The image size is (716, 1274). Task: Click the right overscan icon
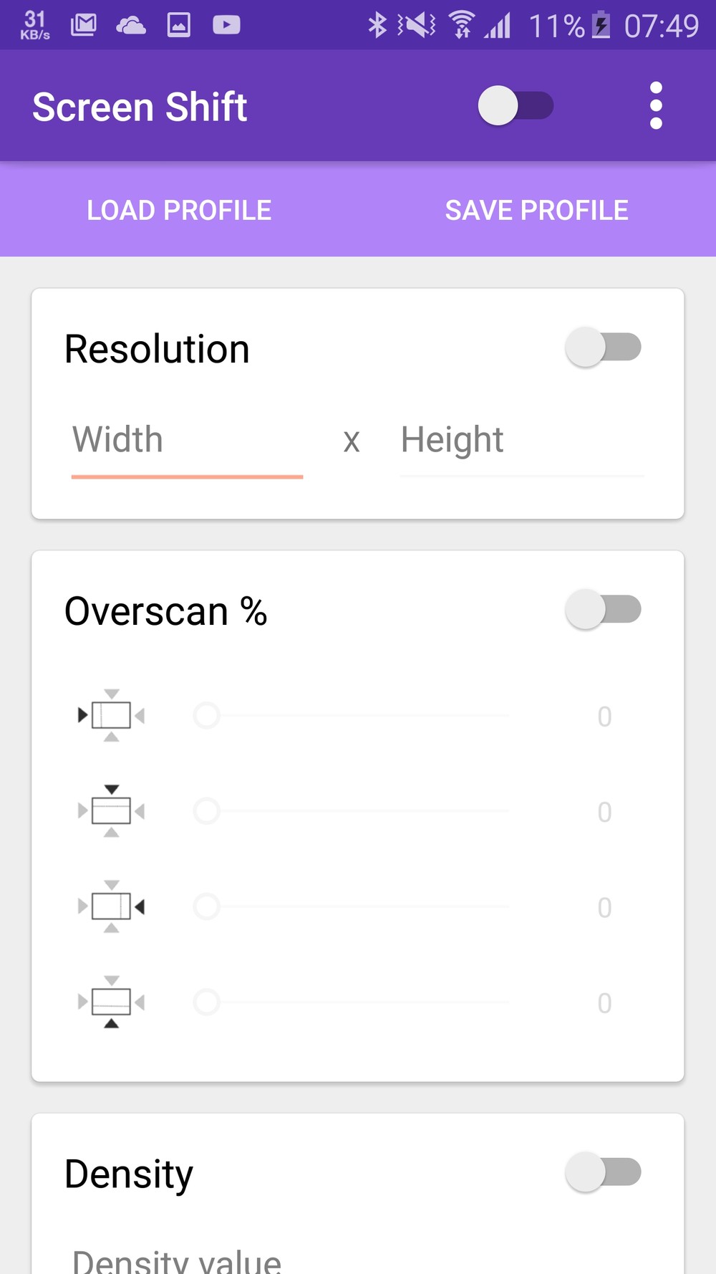click(x=112, y=906)
